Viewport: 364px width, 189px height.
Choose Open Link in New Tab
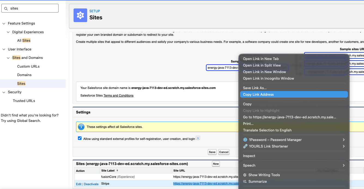point(294,59)
